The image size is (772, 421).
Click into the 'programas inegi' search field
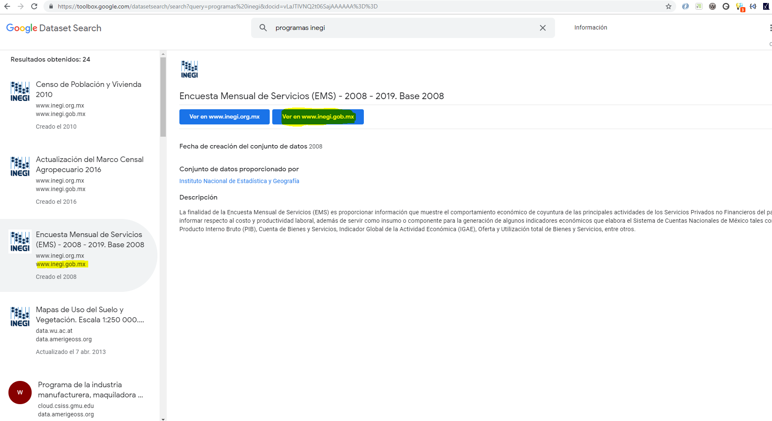coord(403,28)
